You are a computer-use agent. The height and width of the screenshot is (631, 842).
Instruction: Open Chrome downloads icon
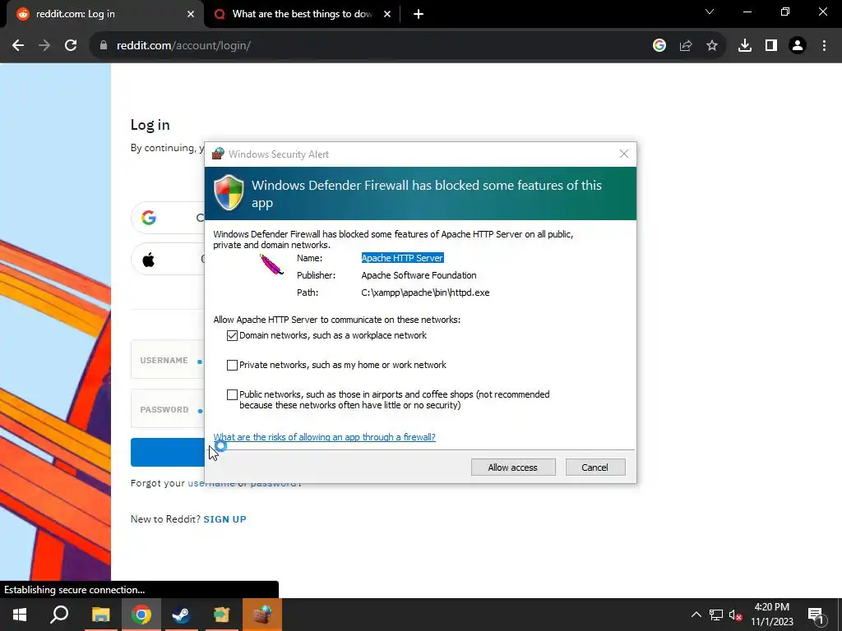pos(745,46)
